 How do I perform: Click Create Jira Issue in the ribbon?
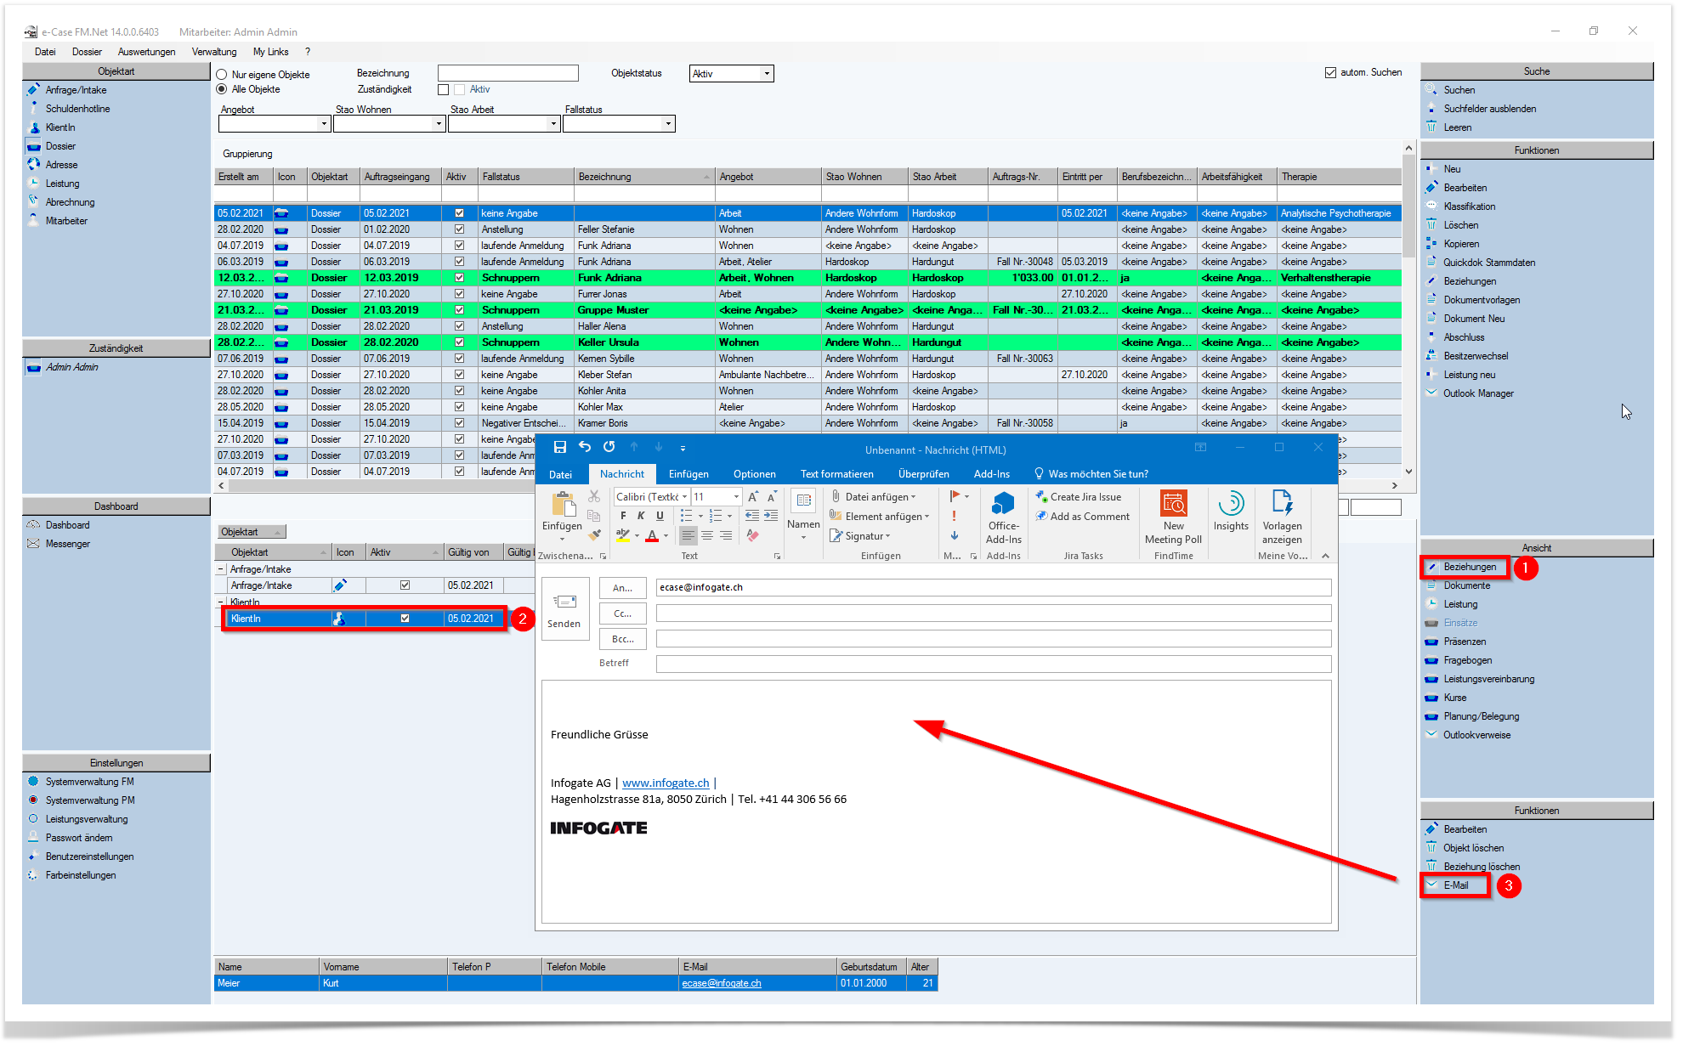coord(1079,497)
